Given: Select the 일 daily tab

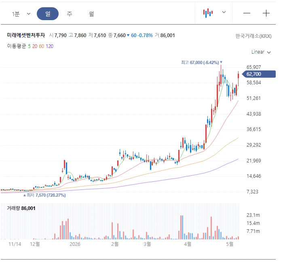Looking at the screenshot, I should (48, 14).
